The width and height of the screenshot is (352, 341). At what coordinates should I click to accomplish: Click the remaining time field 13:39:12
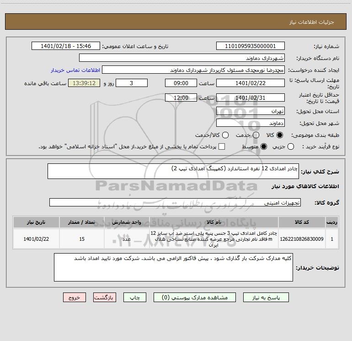[x=84, y=83]
